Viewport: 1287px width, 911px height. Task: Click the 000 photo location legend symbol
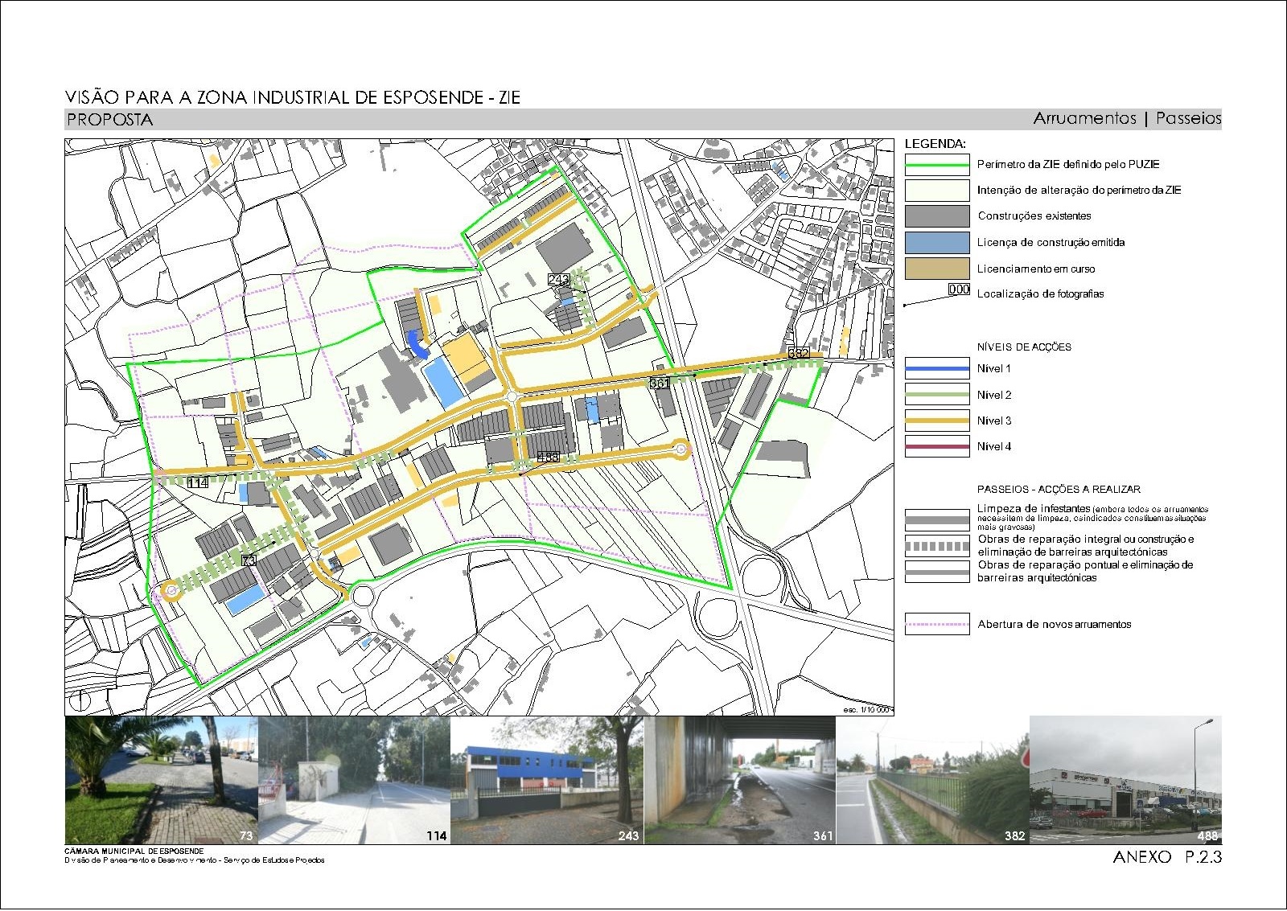tap(958, 290)
